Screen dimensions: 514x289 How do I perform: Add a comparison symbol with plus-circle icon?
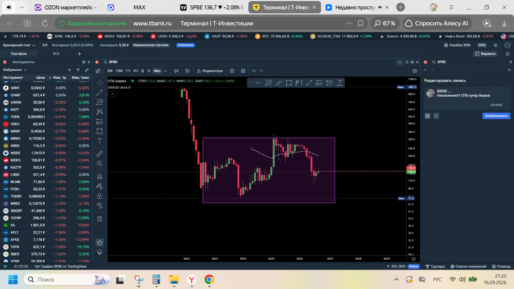point(232,71)
